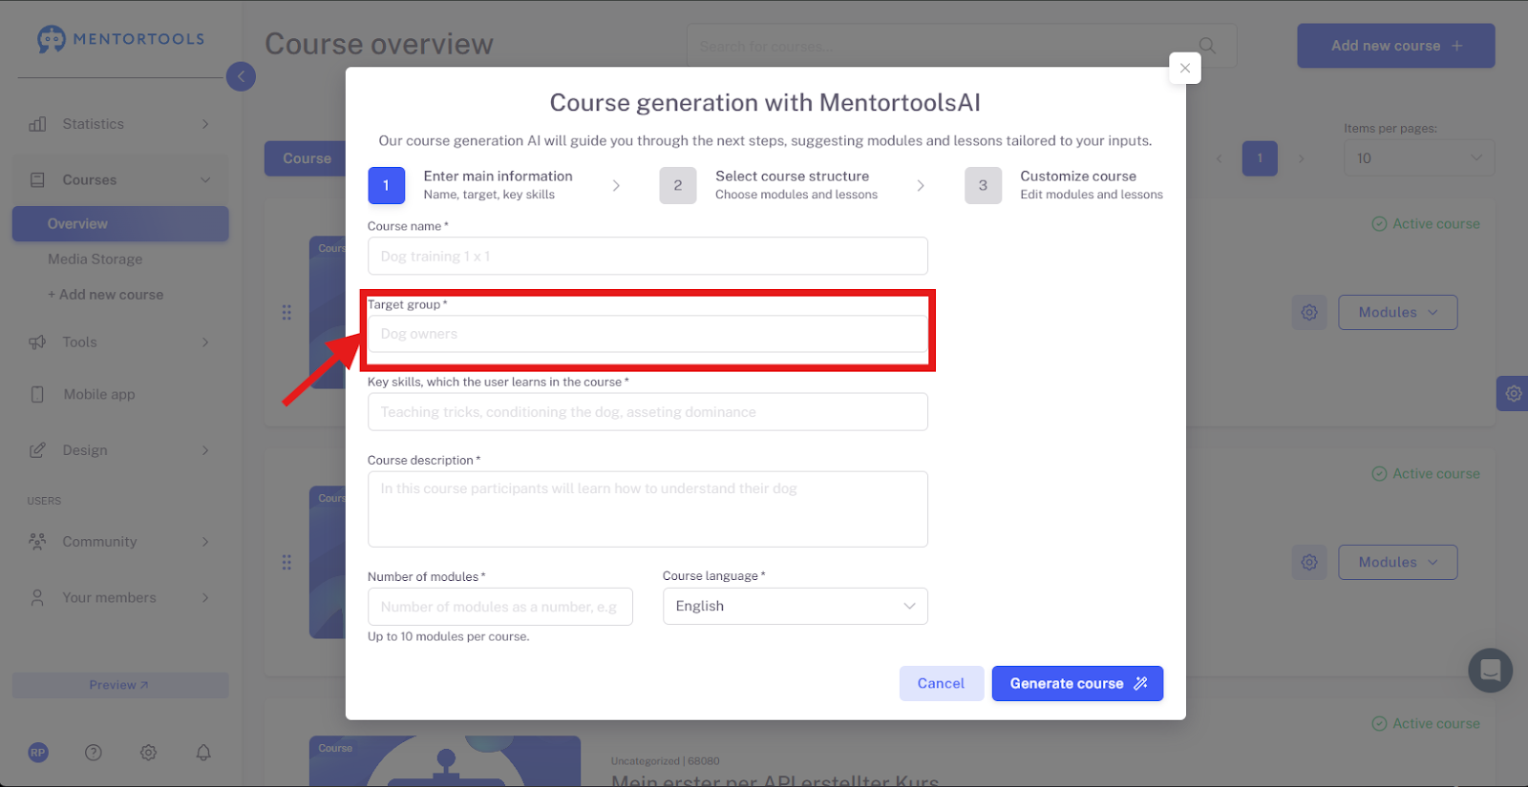Select Add new course in sidebar
Viewport: 1528px width, 787px height.
(106, 295)
